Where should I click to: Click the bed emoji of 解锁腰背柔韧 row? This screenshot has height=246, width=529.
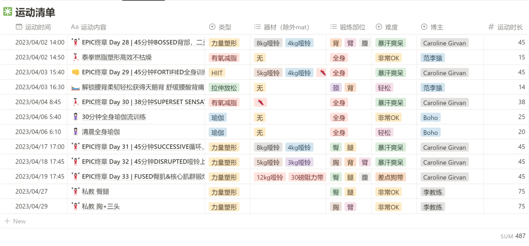click(x=75, y=87)
